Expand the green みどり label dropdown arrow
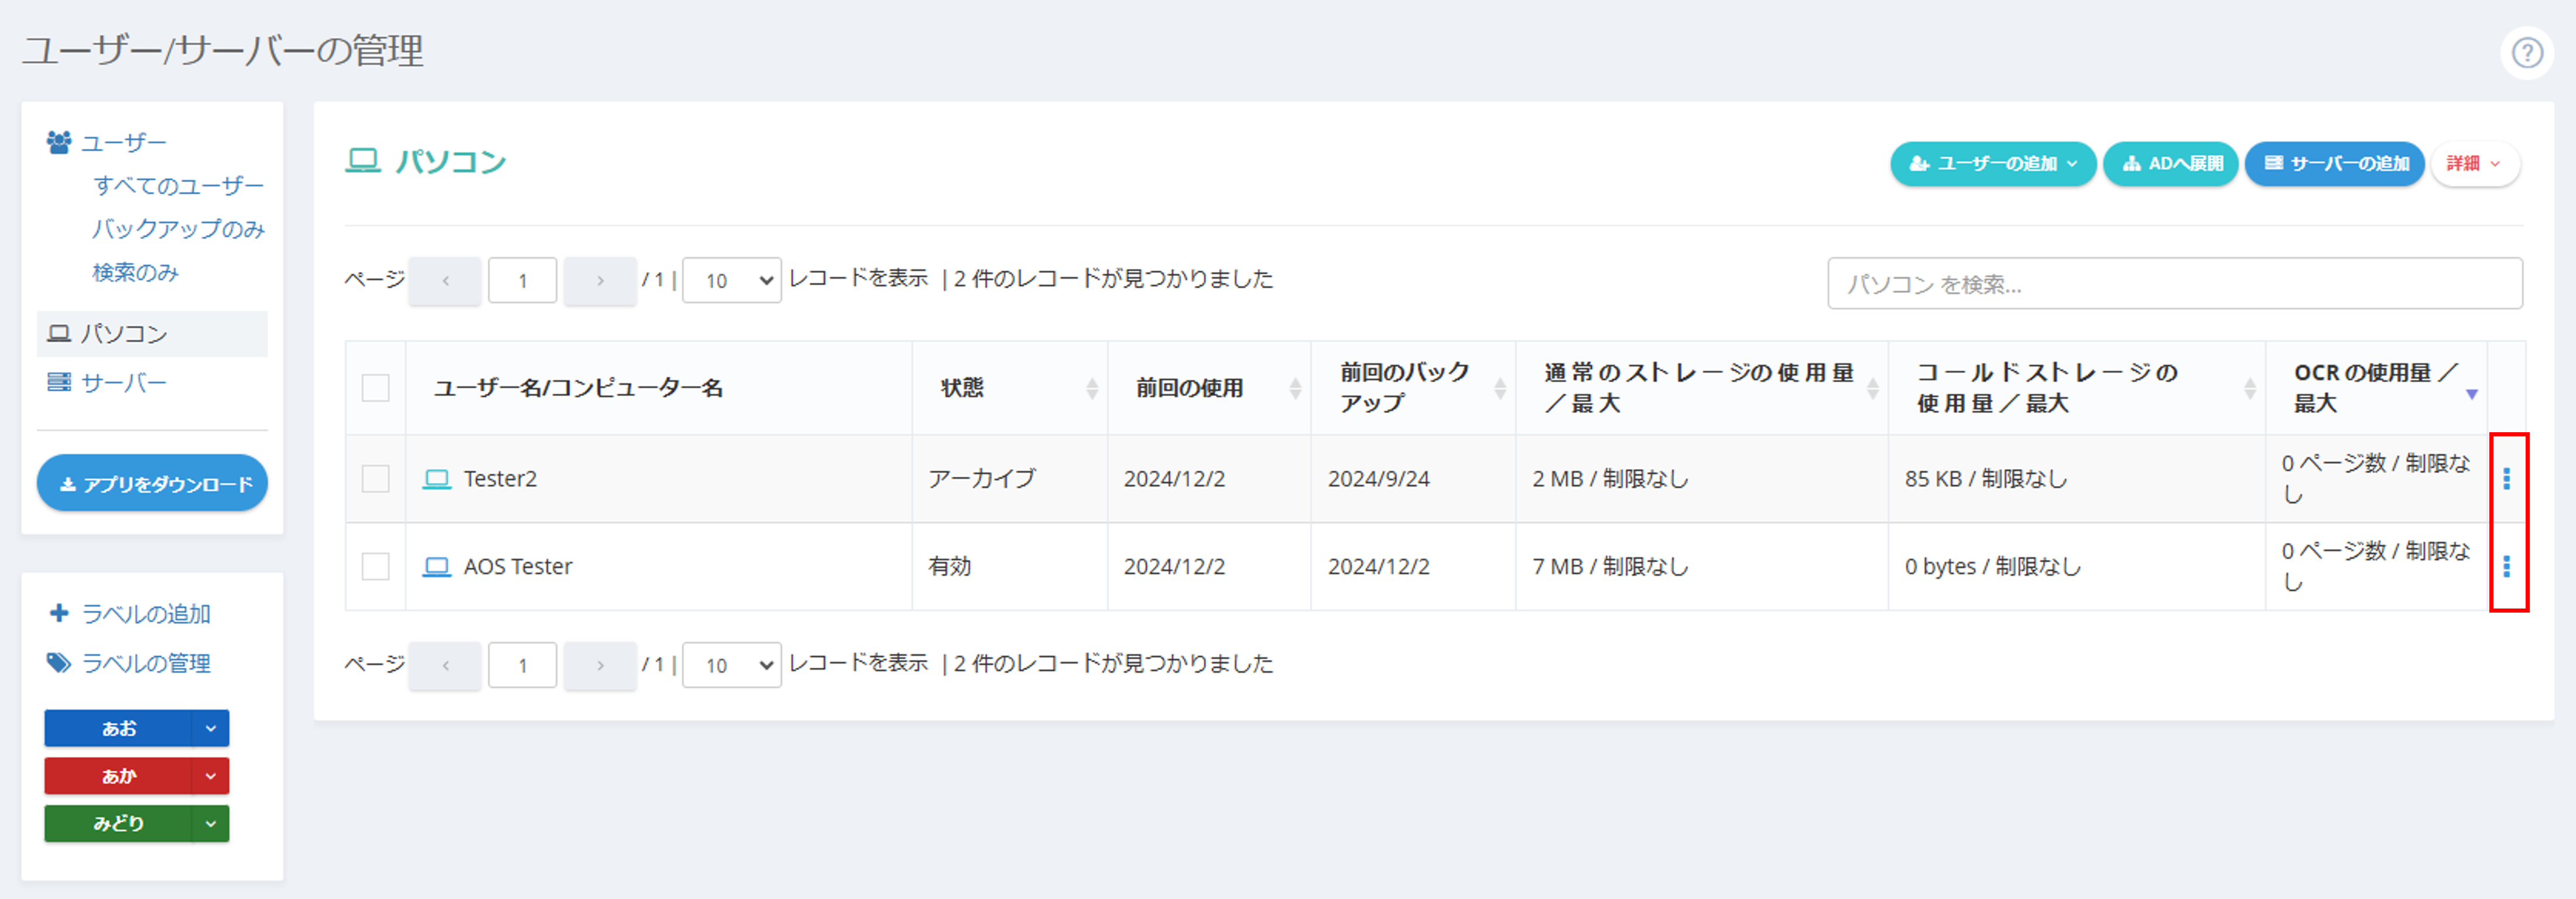The width and height of the screenshot is (2576, 899). (210, 824)
